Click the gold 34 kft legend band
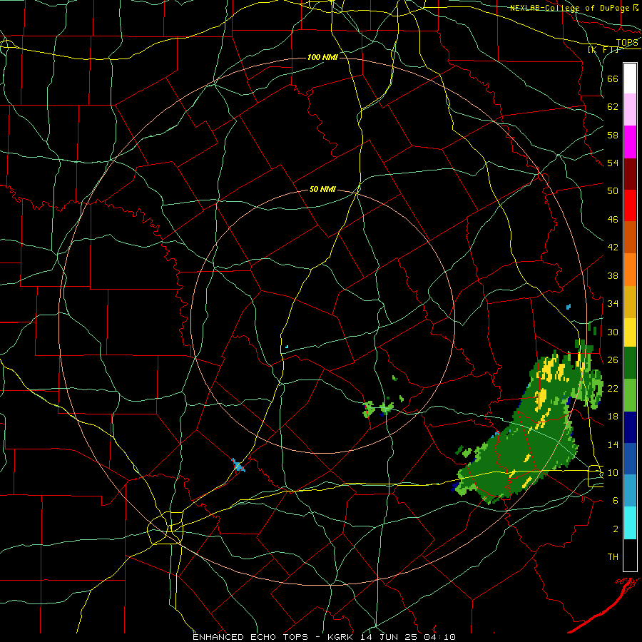The width and height of the screenshot is (642, 642). point(630,302)
